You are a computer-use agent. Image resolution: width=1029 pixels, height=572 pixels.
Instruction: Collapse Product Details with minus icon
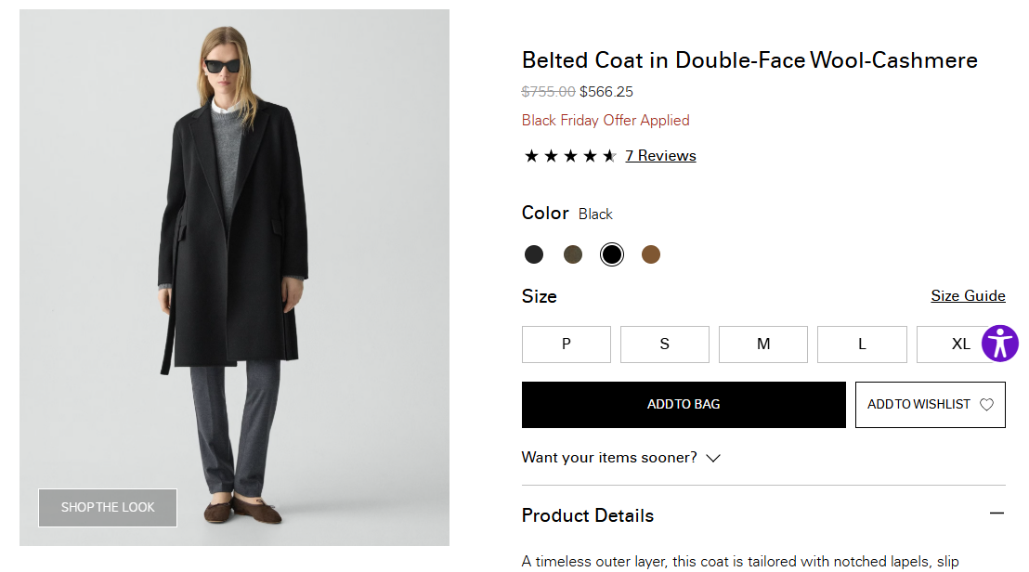996,513
